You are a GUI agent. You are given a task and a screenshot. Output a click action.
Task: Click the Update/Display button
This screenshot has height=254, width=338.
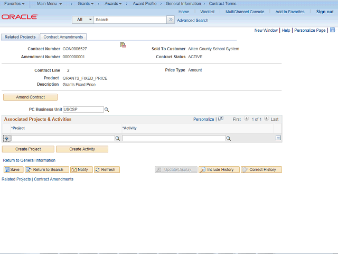[x=176, y=169]
